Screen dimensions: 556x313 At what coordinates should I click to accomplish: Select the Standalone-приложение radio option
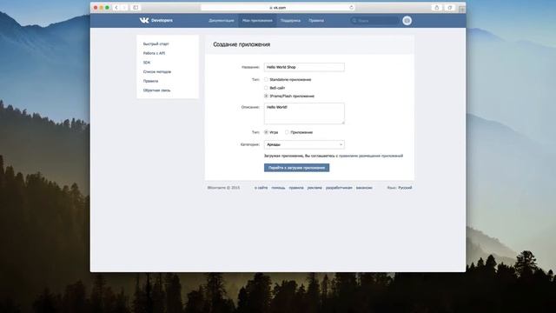click(x=266, y=79)
